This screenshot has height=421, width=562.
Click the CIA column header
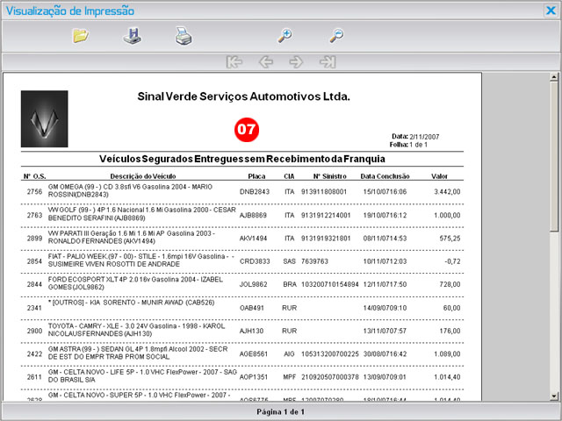pyautogui.click(x=289, y=176)
